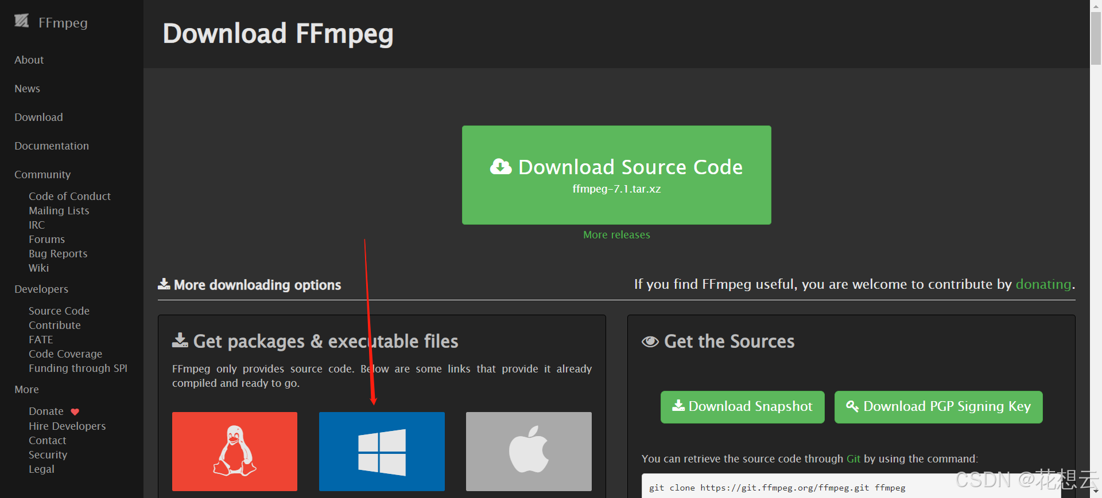This screenshot has height=498, width=1102.
Task: Open the Community section
Action: pyautogui.click(x=42, y=175)
